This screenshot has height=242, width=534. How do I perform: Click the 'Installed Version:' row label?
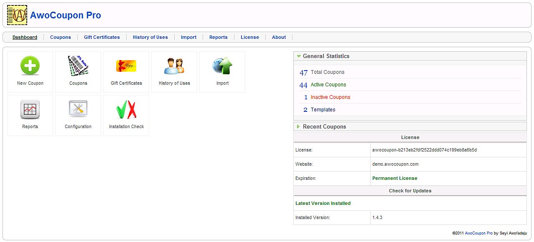point(313,217)
